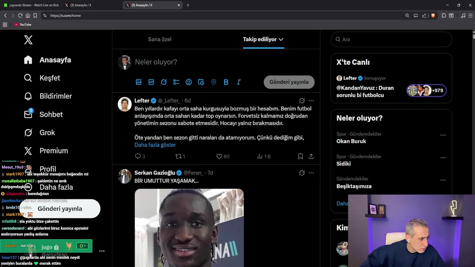Open Lefter's profile avatar in feed
The image size is (475, 267).
click(125, 104)
